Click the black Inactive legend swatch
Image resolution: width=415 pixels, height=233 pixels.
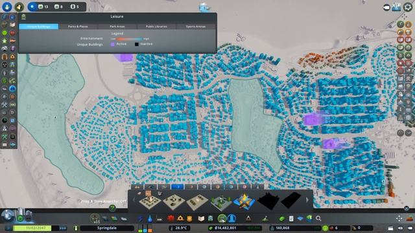click(137, 44)
